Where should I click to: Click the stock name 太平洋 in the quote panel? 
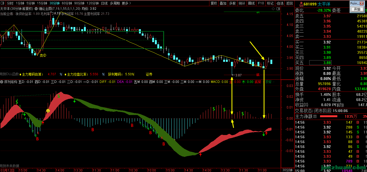click(324, 4)
